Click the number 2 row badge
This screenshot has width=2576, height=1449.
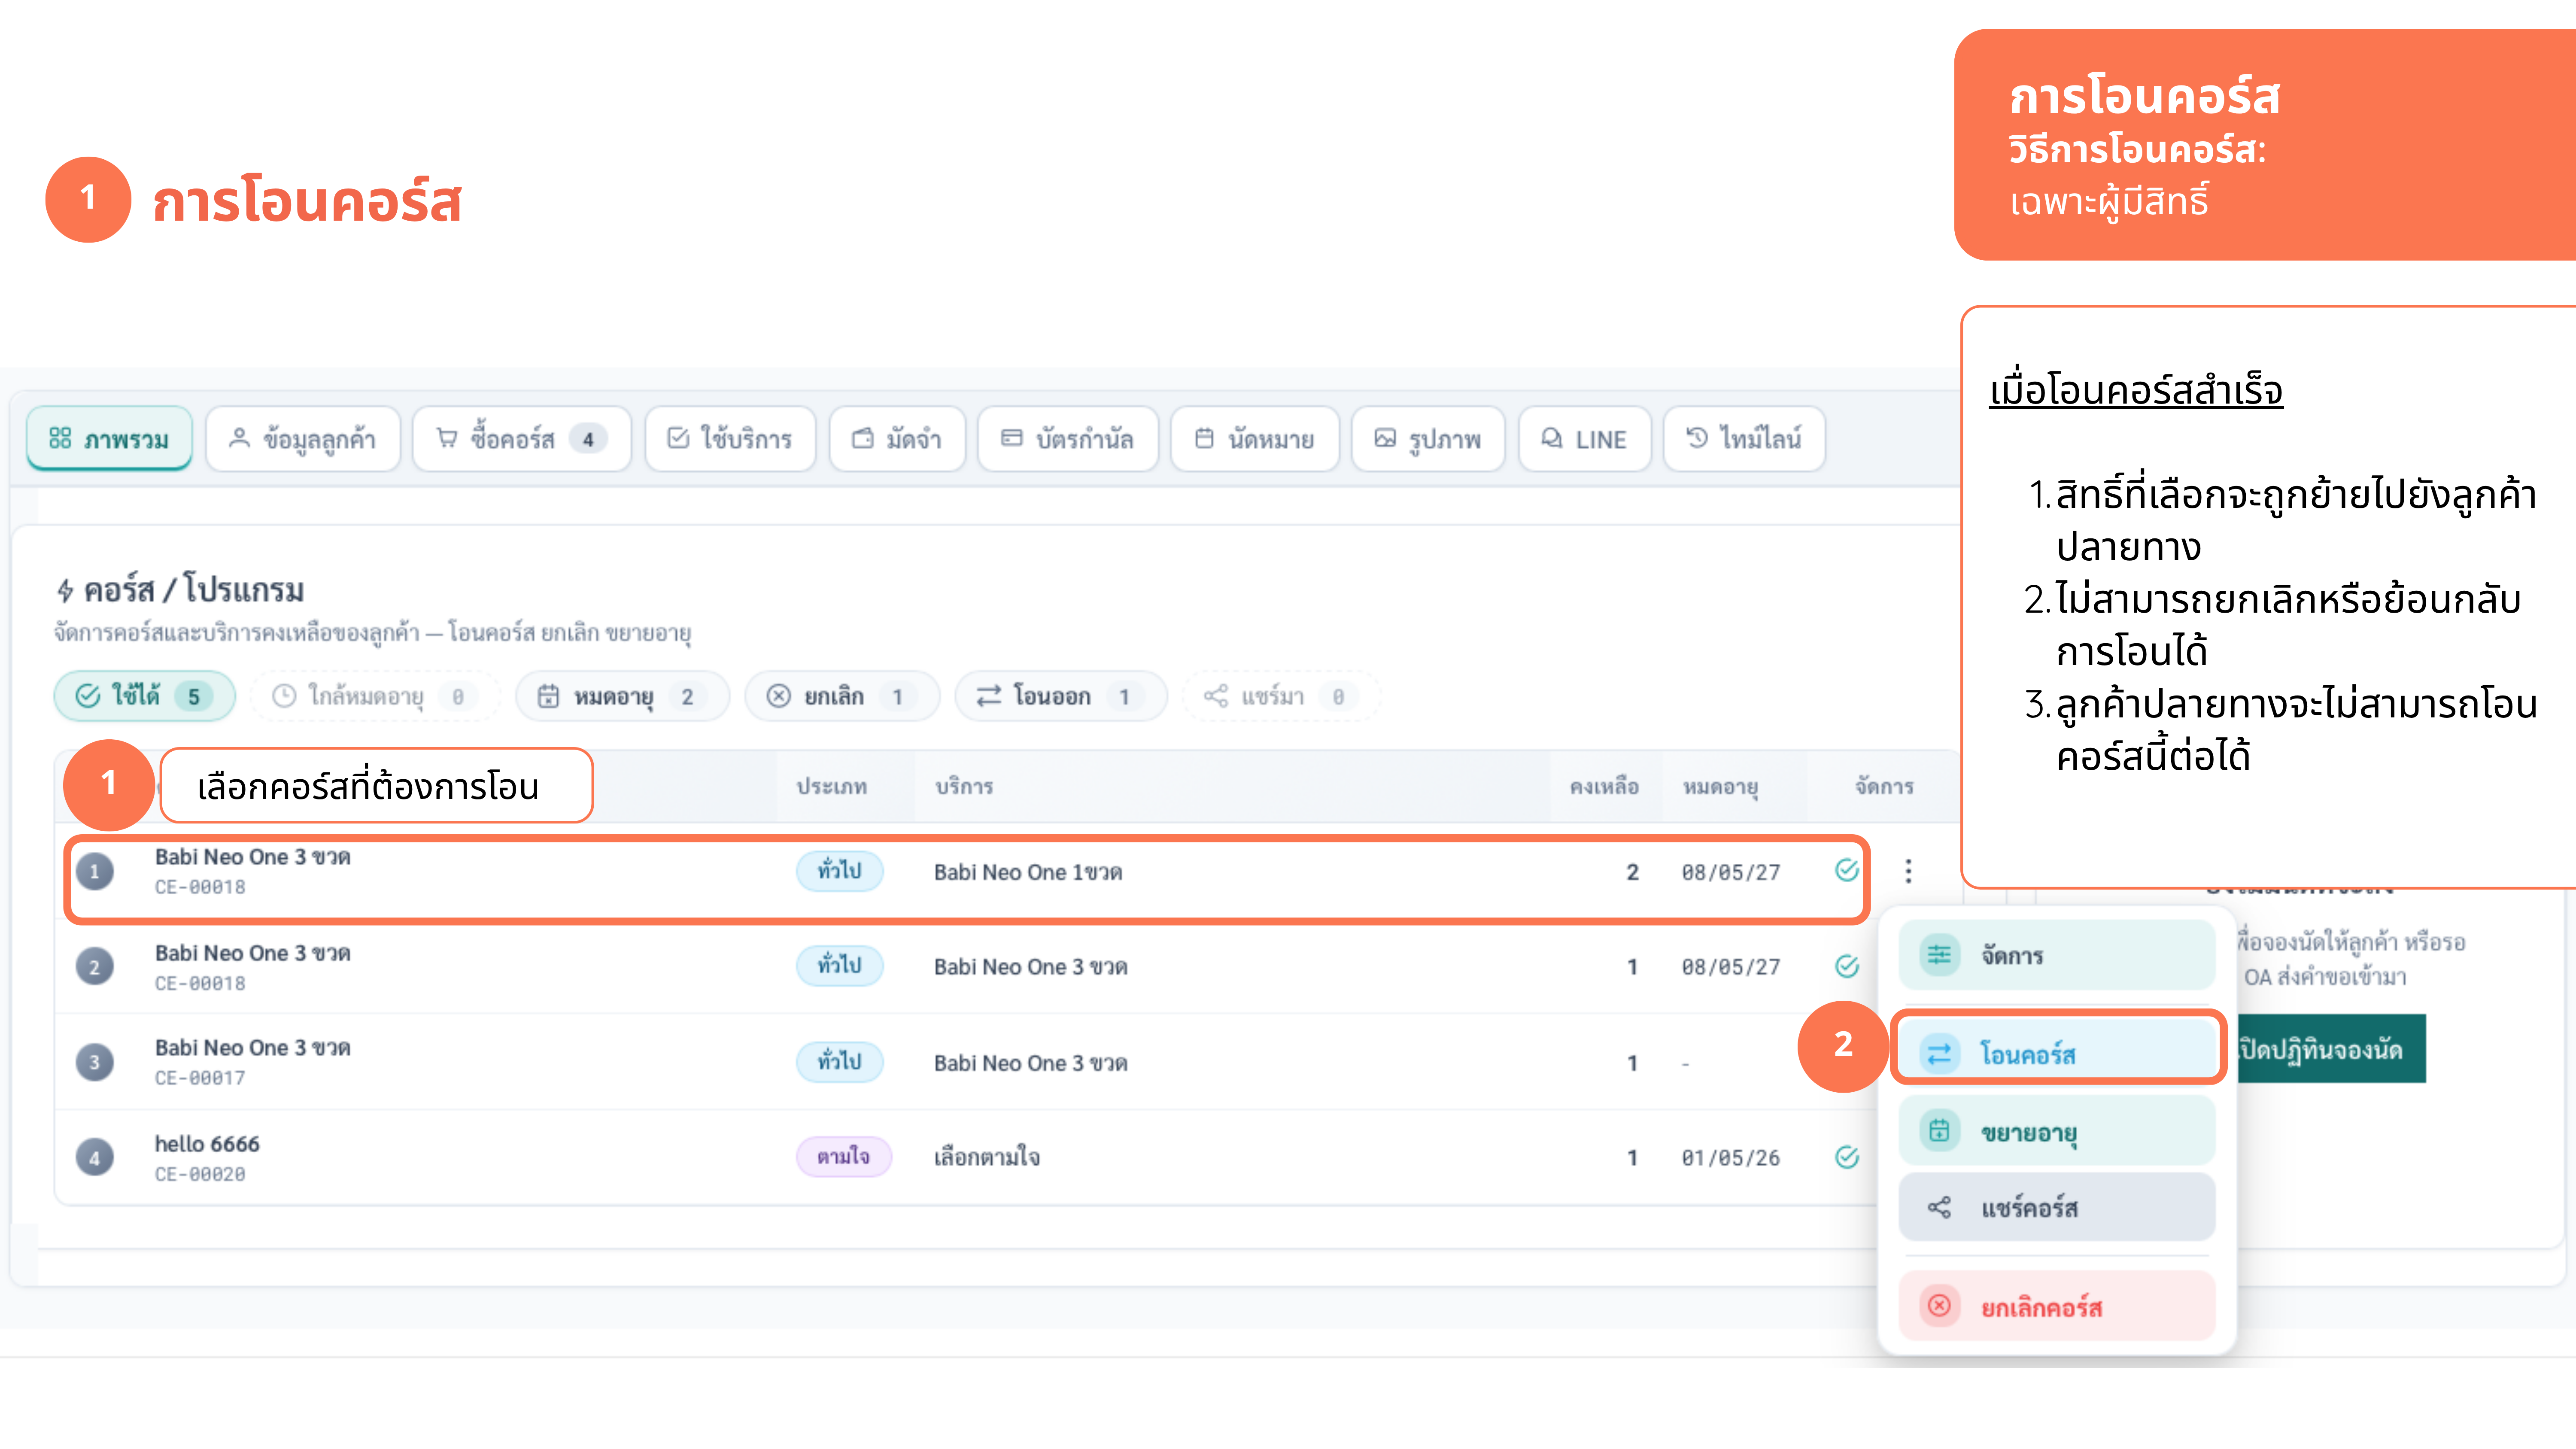95,967
